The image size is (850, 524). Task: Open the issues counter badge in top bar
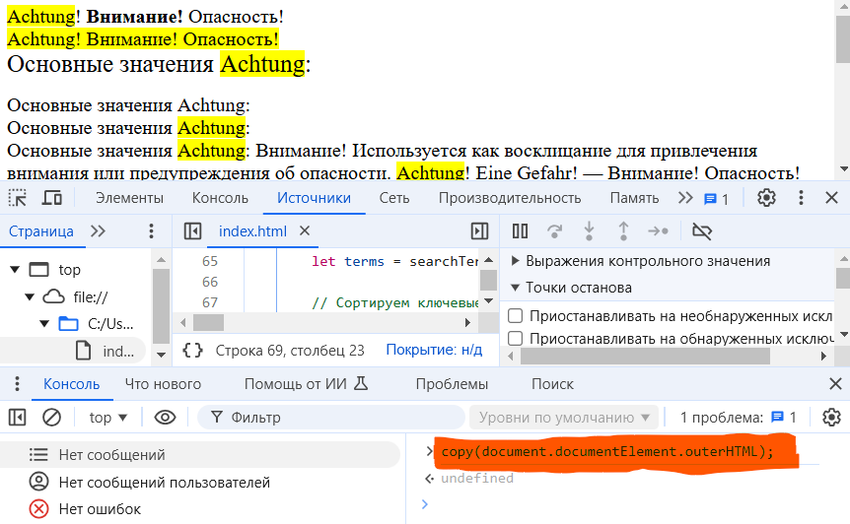click(x=716, y=199)
